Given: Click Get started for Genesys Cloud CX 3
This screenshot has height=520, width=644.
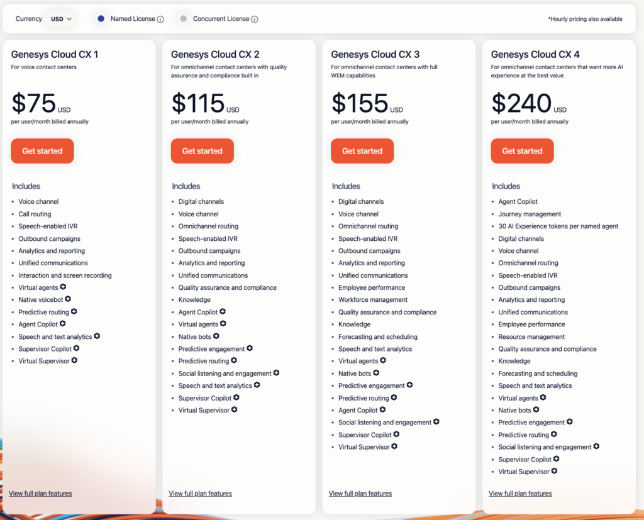Looking at the screenshot, I should [x=362, y=151].
